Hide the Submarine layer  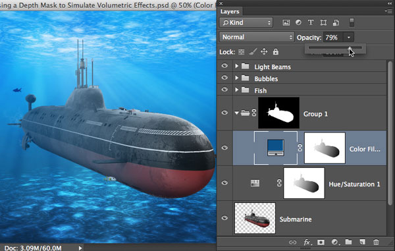pyautogui.click(x=224, y=218)
